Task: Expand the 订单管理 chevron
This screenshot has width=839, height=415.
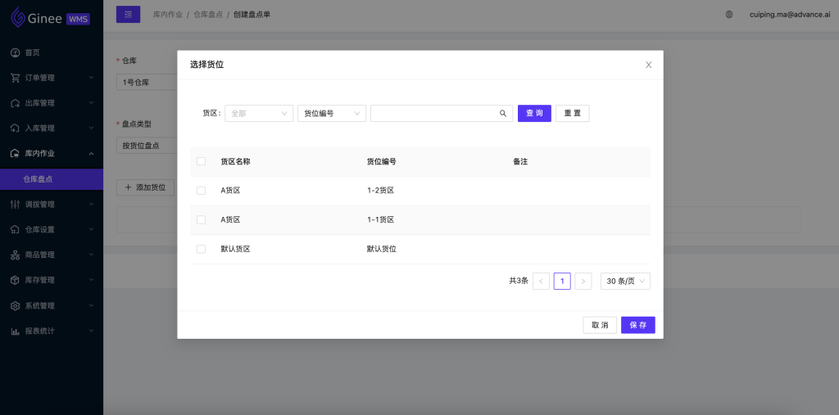Action: tap(91, 78)
